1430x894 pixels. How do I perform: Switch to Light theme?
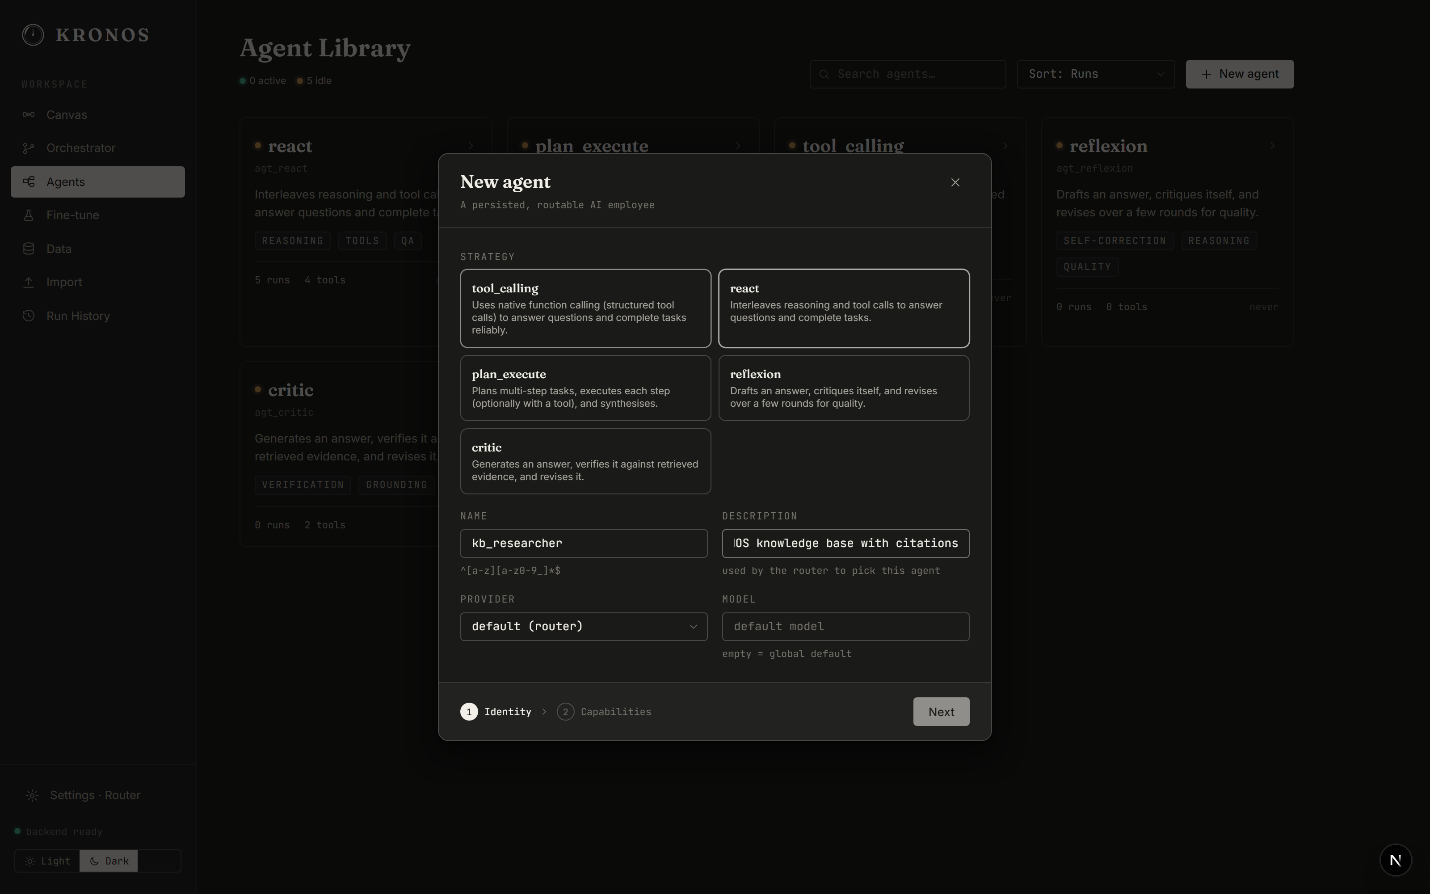coord(47,861)
